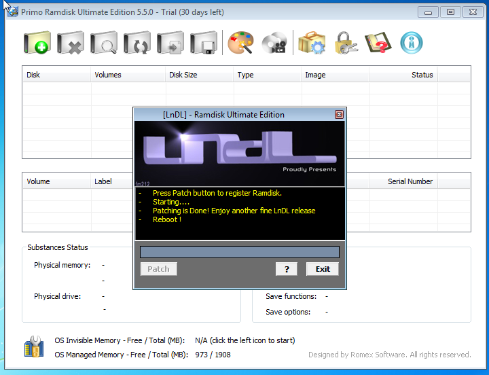This screenshot has width=489, height=375.
Task: Click the invisible memory management wrench icon
Action: (x=34, y=346)
